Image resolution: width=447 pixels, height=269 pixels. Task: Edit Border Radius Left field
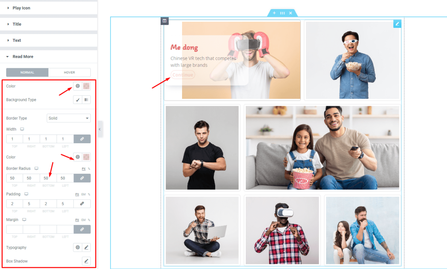pyautogui.click(x=65, y=178)
